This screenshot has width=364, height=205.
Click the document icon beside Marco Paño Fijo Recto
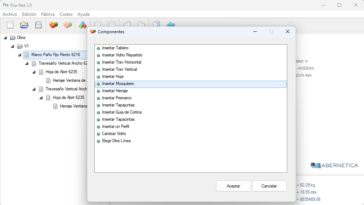tap(27, 55)
